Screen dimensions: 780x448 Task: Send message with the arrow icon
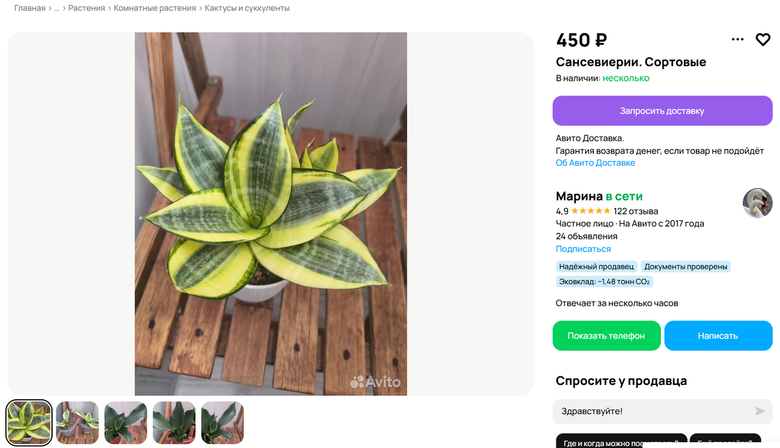760,412
